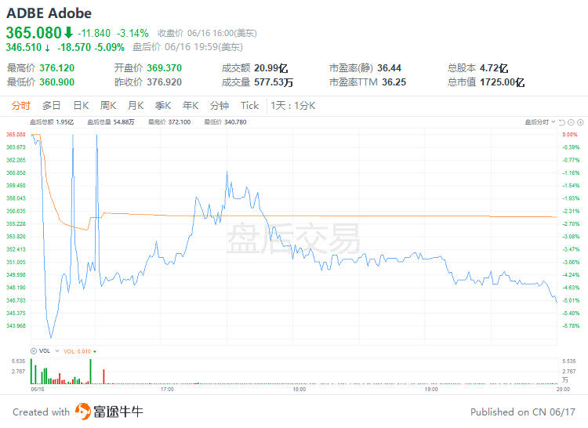Open the 盘后分时 dropdown

point(540,122)
